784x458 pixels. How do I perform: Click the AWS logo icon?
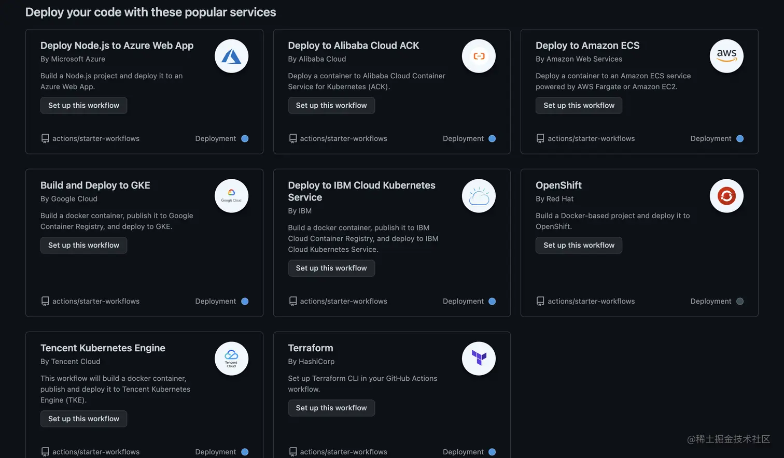tap(726, 56)
